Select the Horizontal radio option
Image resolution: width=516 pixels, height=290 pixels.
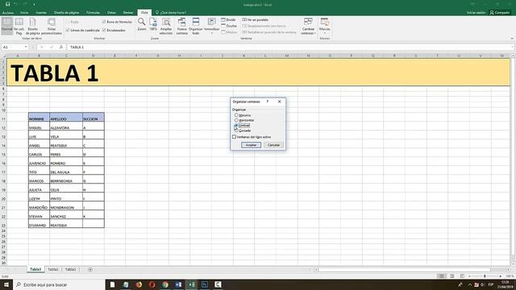[236, 120]
